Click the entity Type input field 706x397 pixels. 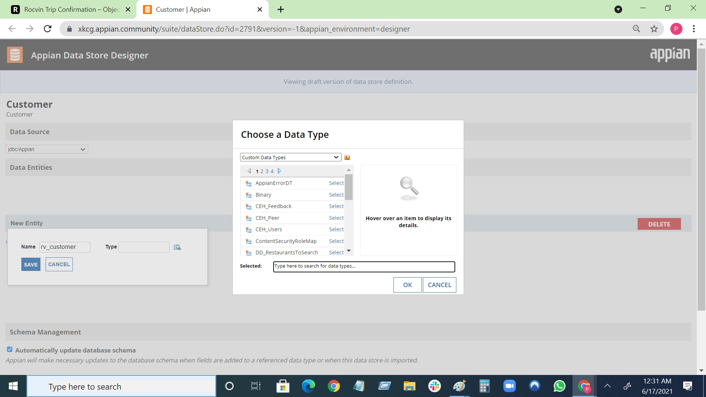[x=144, y=247]
